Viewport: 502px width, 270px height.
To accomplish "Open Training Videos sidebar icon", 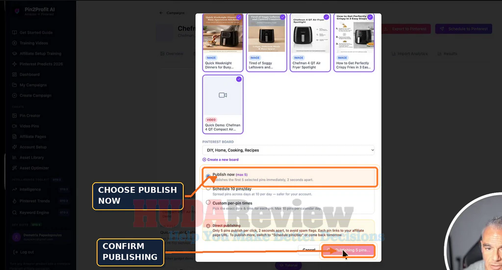I will pos(14,43).
